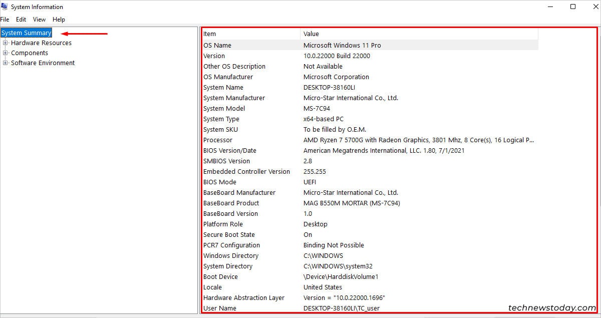The image size is (601, 318).
Task: Select the System Model row label
Action: point(224,108)
